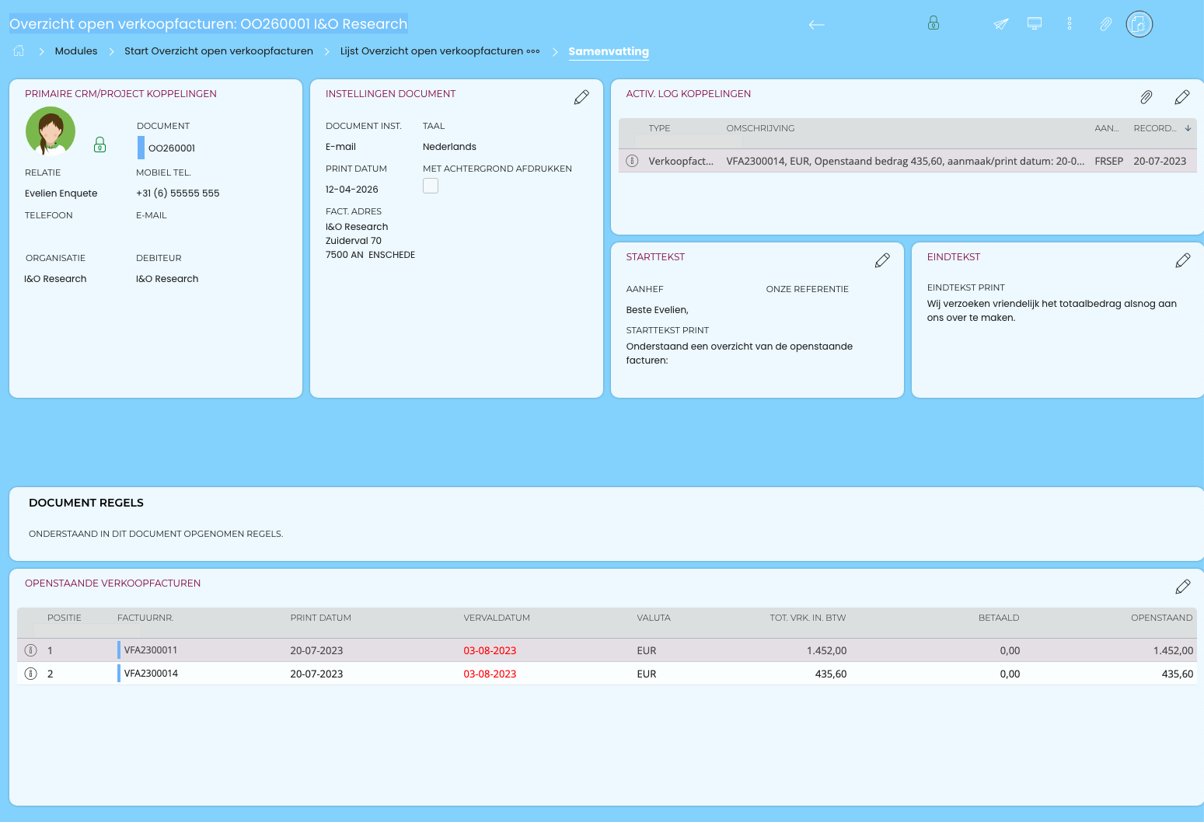Go to Modules in breadcrumb
Screen dimensions: 1204x822
pos(76,51)
